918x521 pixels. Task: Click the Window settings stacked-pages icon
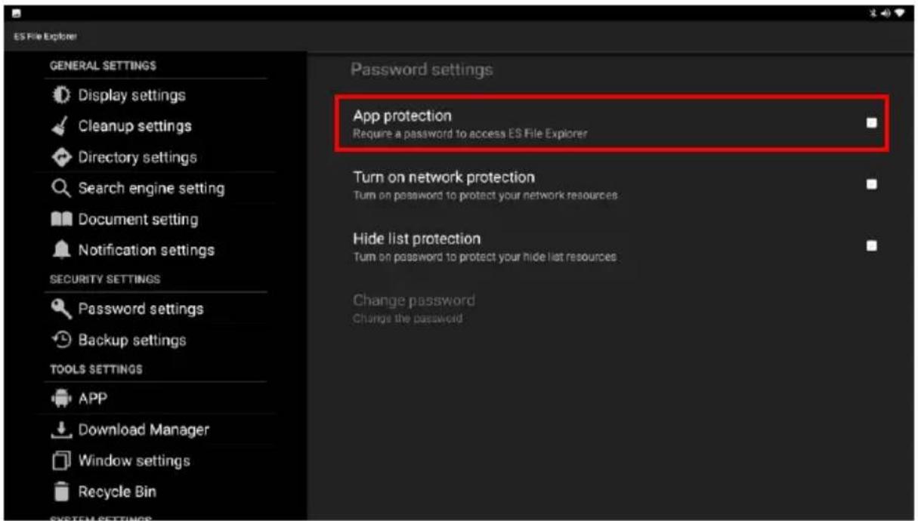(61, 461)
